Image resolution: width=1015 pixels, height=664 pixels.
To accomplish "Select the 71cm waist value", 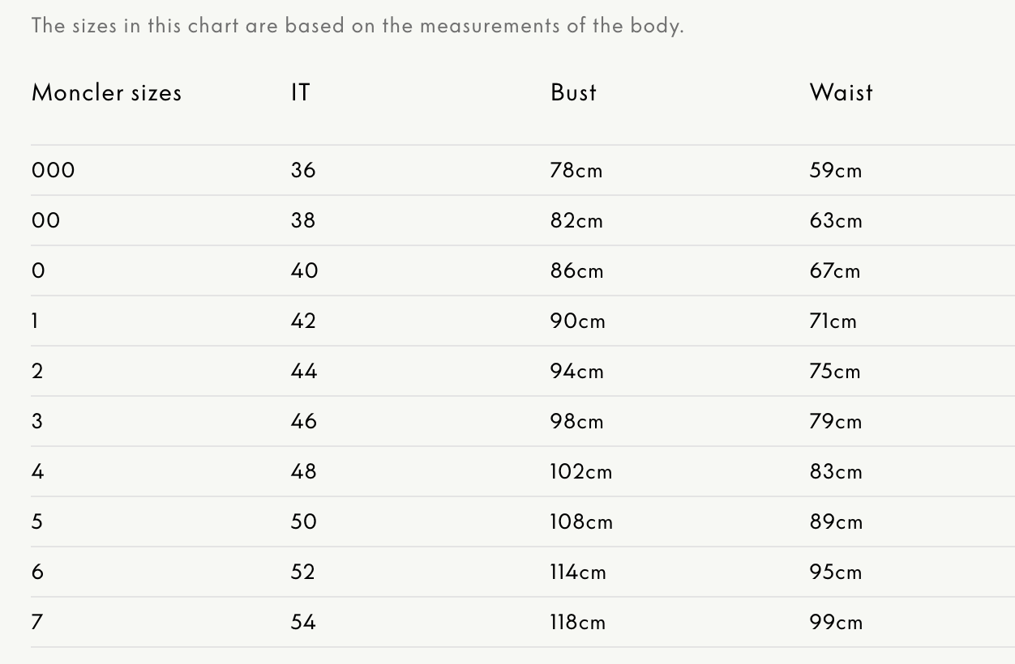I will (833, 321).
